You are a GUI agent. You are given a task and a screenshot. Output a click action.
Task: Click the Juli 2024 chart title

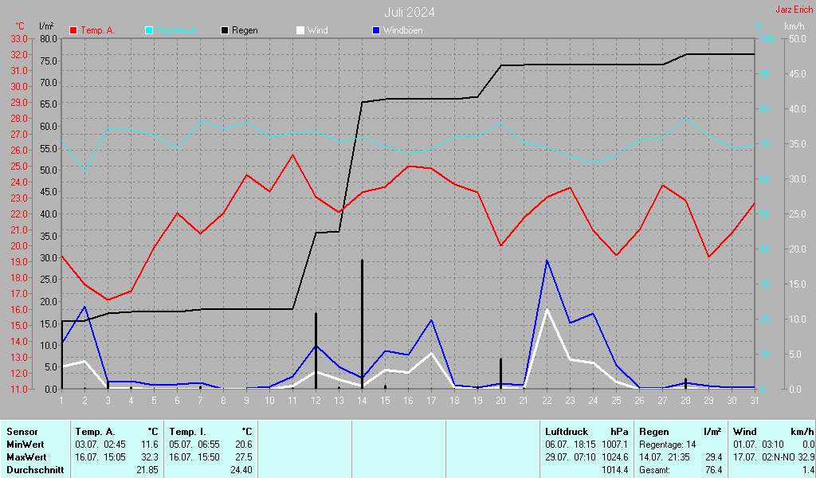coord(409,12)
